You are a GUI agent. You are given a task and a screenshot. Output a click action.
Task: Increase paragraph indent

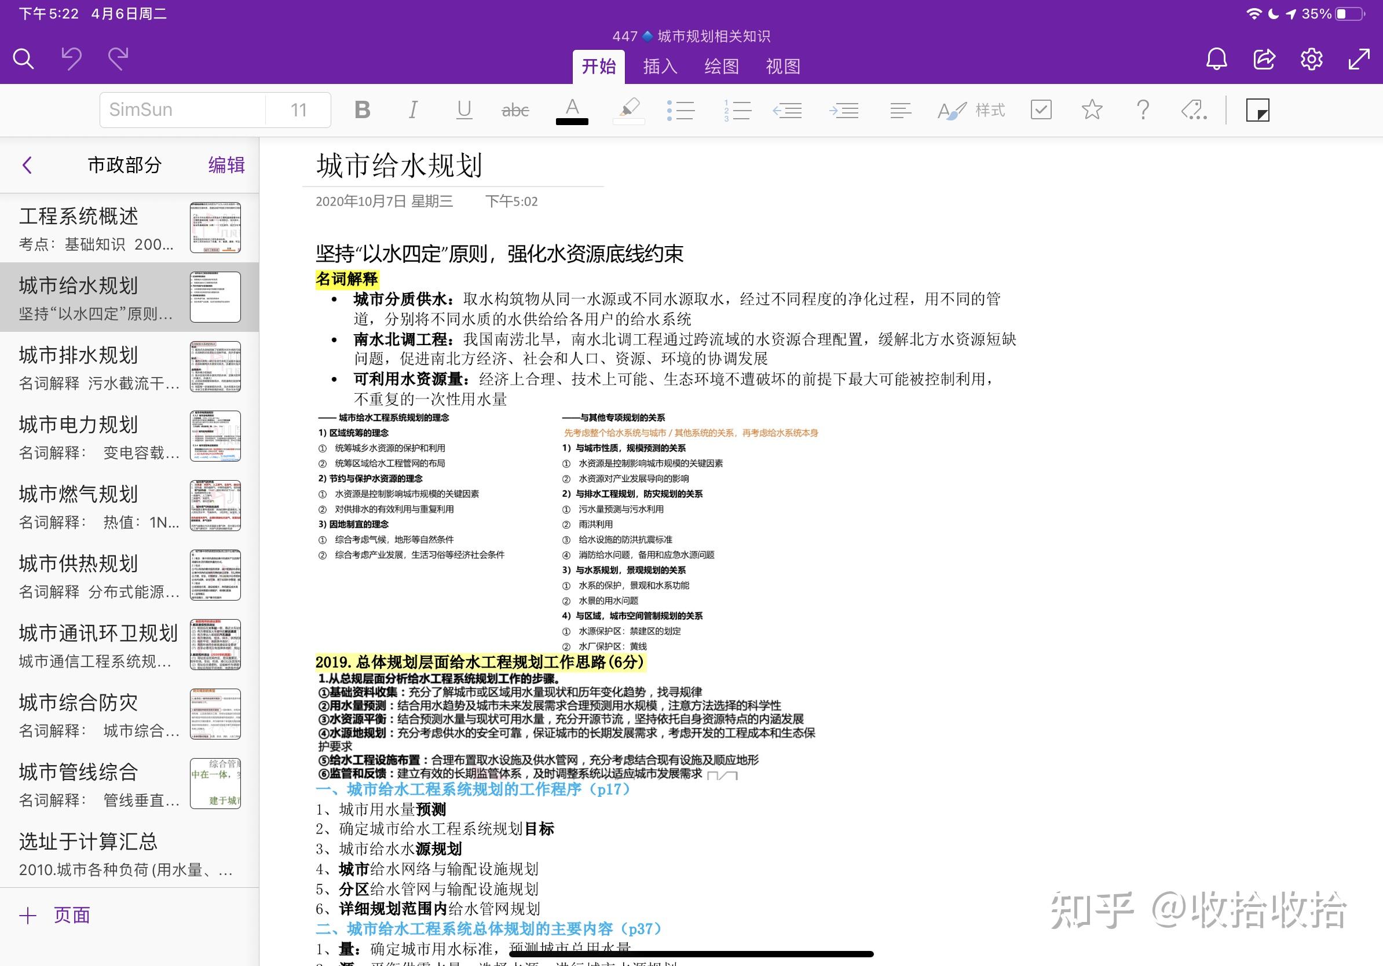click(x=844, y=110)
